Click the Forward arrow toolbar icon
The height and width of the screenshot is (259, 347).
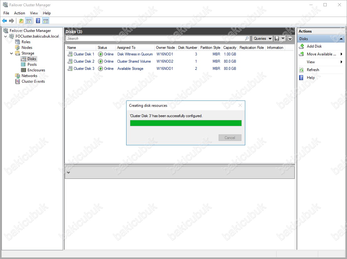click(x=12, y=21)
